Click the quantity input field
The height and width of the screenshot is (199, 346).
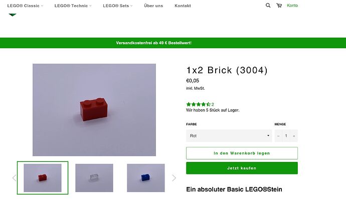[x=286, y=136]
